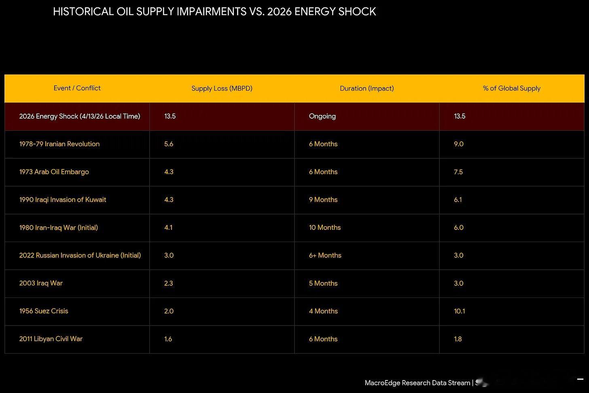Image resolution: width=589 pixels, height=393 pixels.
Task: Select the 'Event / Conflict' column header
Action: pos(77,88)
